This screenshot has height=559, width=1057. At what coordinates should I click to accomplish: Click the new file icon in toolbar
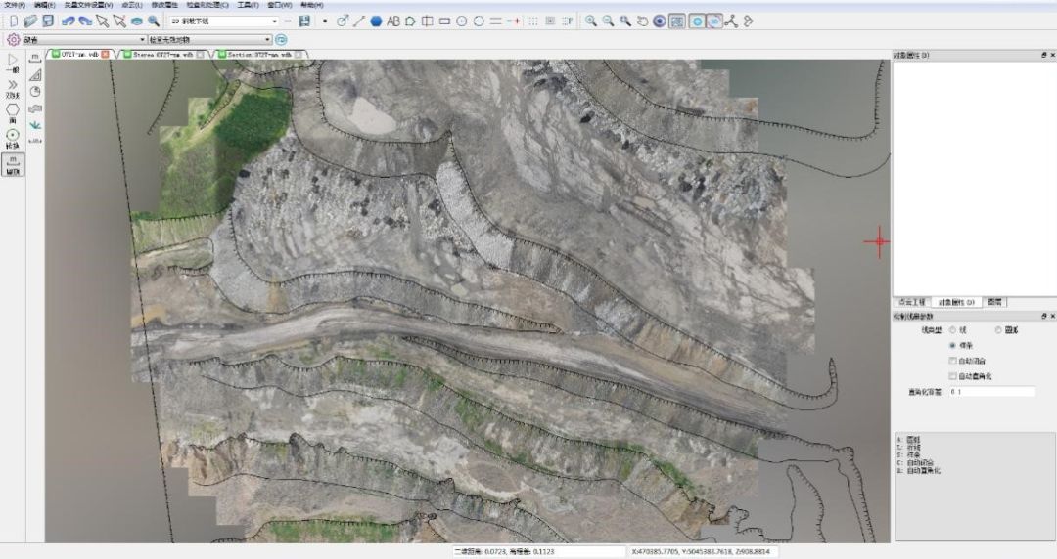pos(14,21)
